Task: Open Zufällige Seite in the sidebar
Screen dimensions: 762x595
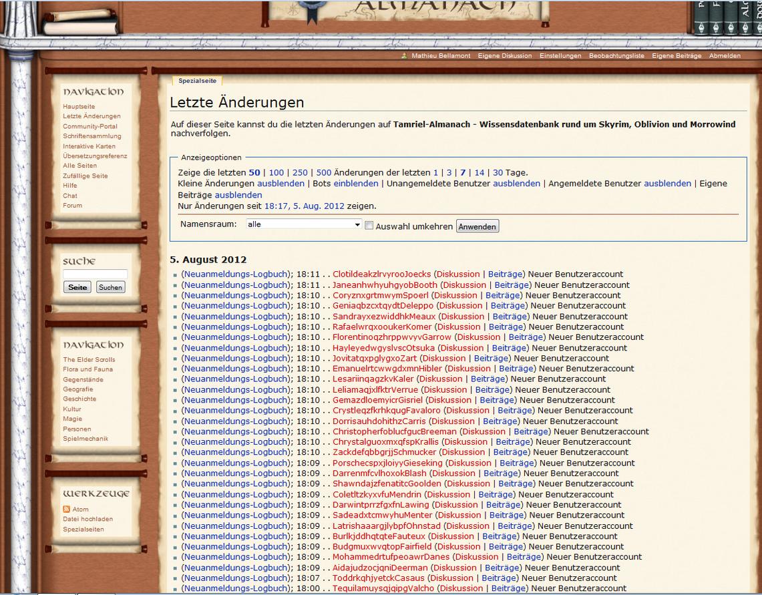Action: 85,176
